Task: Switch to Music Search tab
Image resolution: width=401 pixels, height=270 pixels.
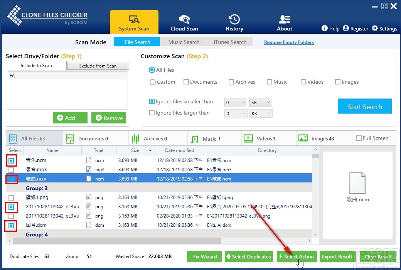Action: (184, 42)
